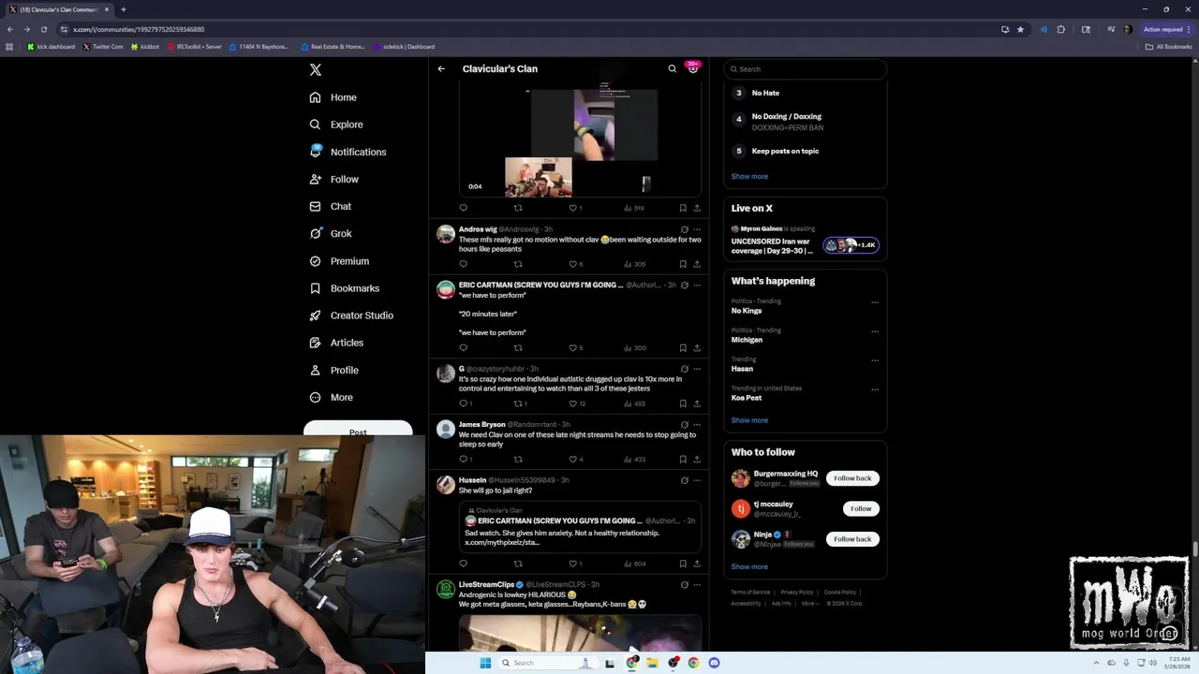Open options for No Kings trend

coord(875,302)
